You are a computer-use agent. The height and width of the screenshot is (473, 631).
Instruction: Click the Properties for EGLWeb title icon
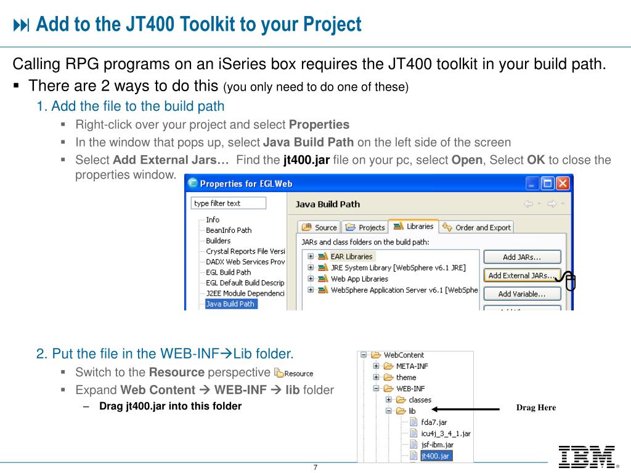tap(193, 182)
